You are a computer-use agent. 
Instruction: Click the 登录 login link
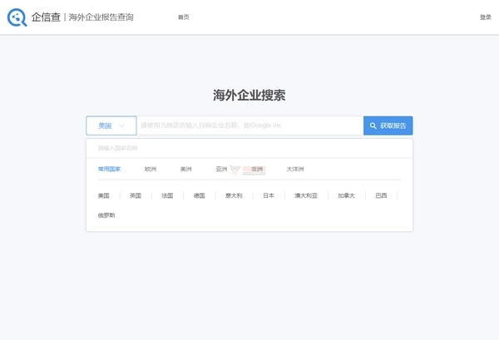(486, 17)
